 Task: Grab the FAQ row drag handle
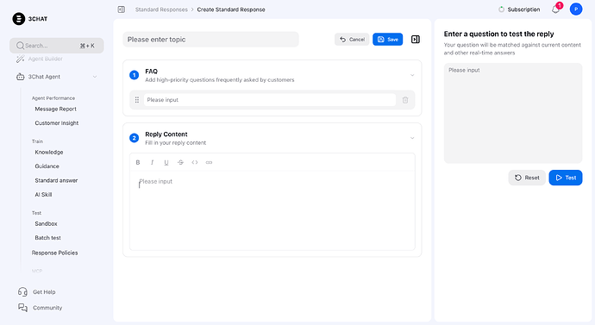pos(137,100)
